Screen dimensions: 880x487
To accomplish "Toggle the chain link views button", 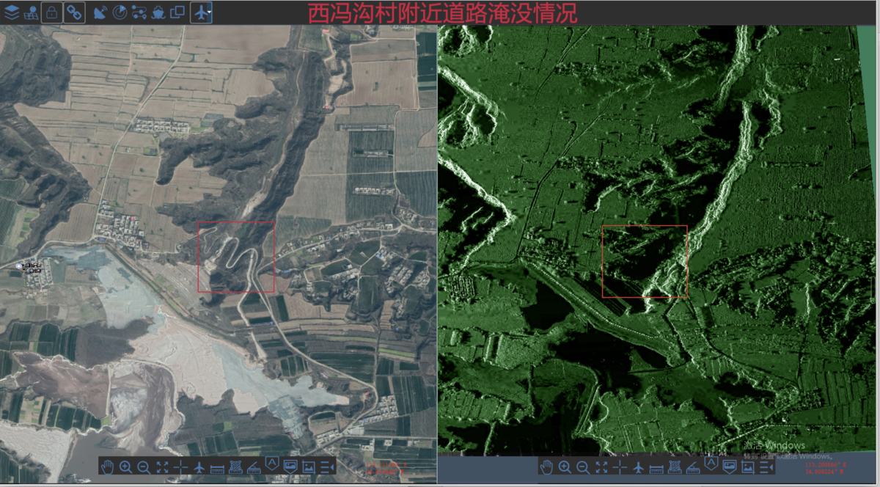I will point(74,12).
